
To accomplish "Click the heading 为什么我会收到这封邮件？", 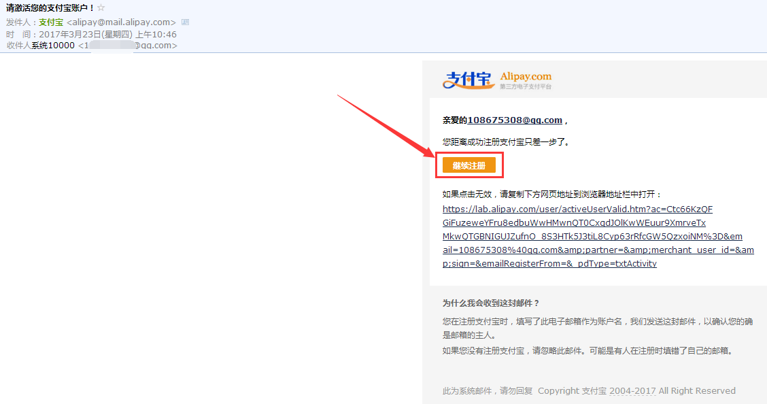I will pos(490,303).
